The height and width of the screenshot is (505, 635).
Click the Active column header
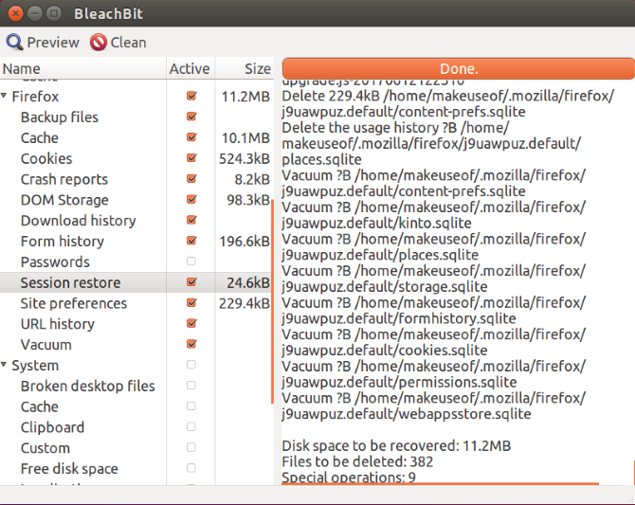pyautogui.click(x=190, y=68)
